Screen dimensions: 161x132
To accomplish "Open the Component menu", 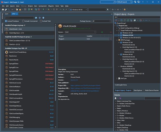I will click(43, 6).
